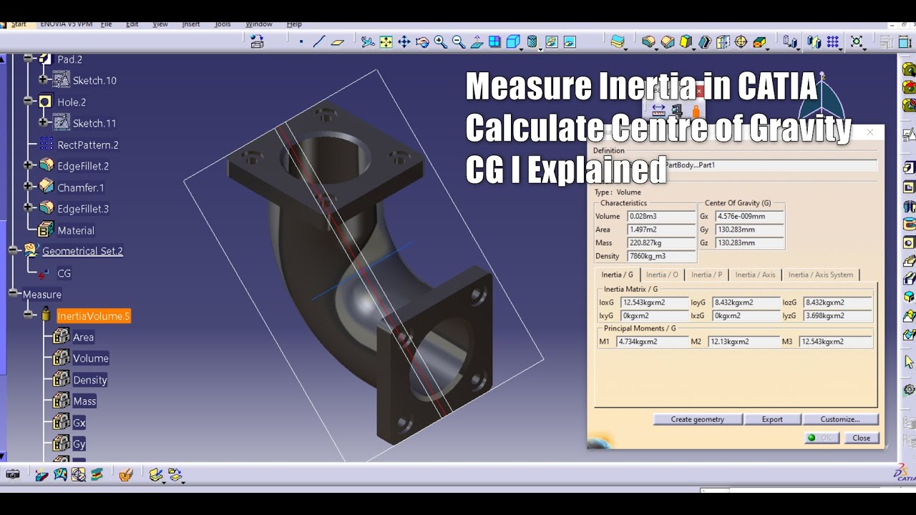Click the Volume value field 0.028m3

point(661,216)
